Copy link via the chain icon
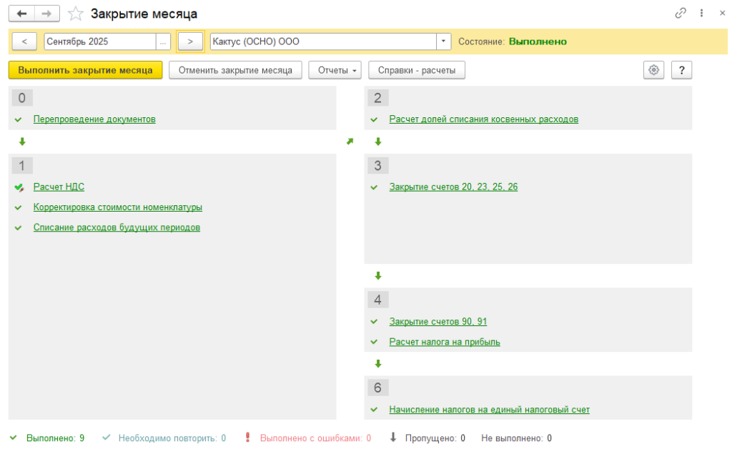The image size is (732, 449). (x=681, y=14)
